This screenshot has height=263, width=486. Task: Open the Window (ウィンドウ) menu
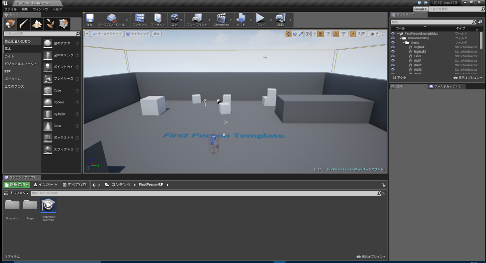point(40,9)
